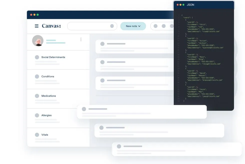This screenshot has height=164, width=245.
Task: Minimize the JSON window with the yellow button
Action: pos(180,5)
